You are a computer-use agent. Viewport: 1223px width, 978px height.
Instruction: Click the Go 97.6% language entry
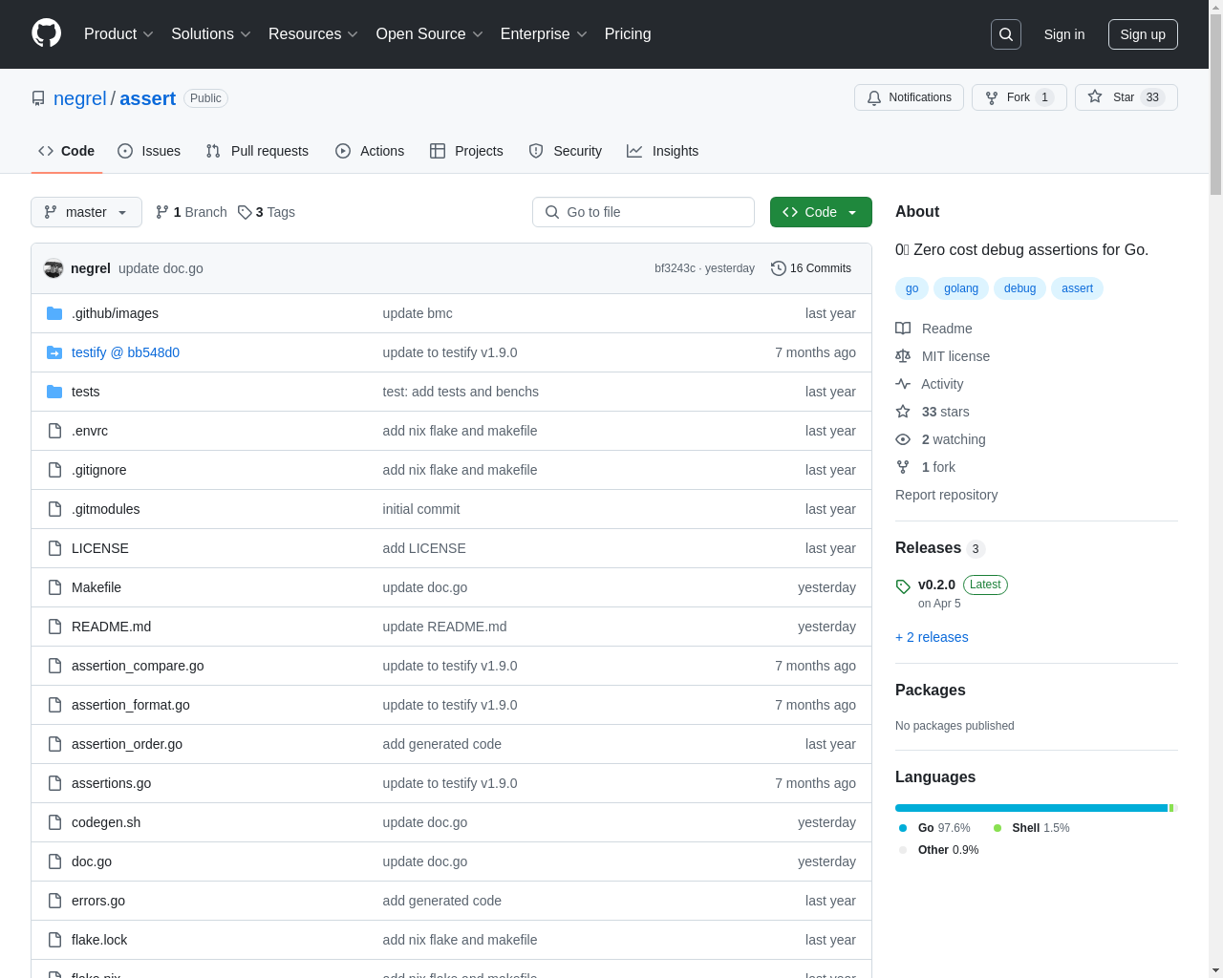pyautogui.click(x=934, y=828)
